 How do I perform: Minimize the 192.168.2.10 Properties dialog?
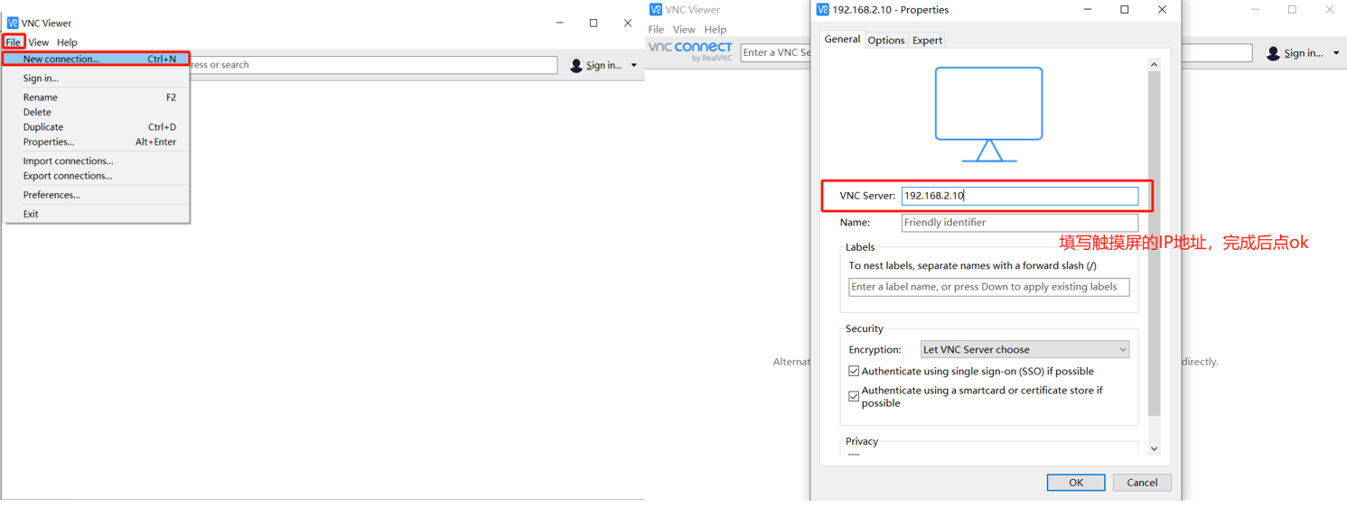click(1088, 10)
